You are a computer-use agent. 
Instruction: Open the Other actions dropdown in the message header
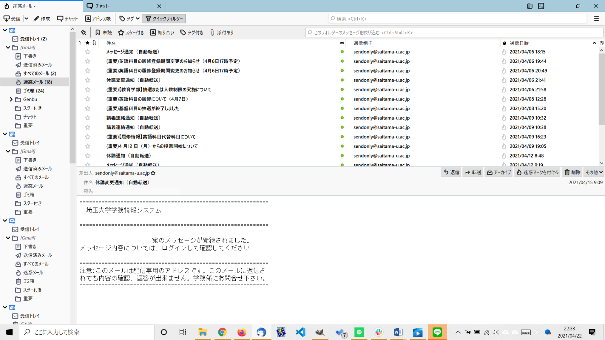pos(594,172)
